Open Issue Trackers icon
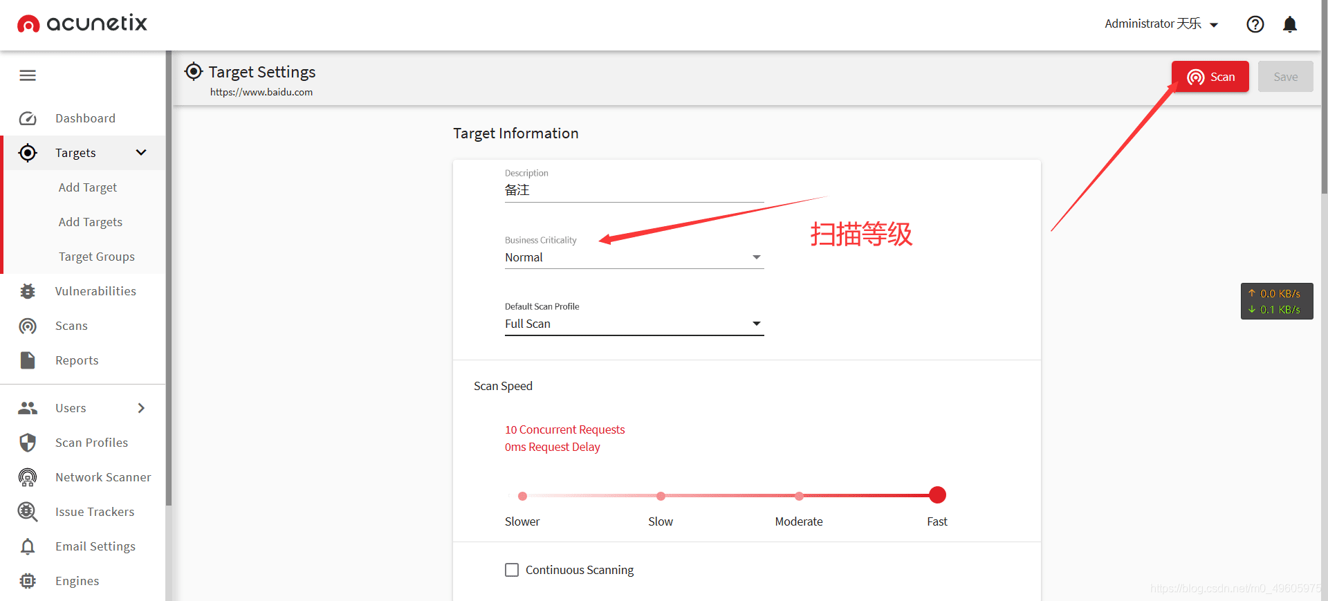Viewport: 1328px width, 601px height. pos(28,512)
